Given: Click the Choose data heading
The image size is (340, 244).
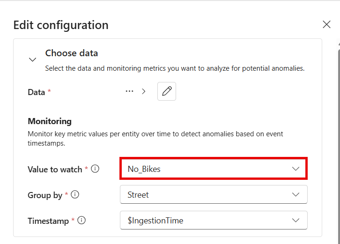Looking at the screenshot, I should [72, 53].
